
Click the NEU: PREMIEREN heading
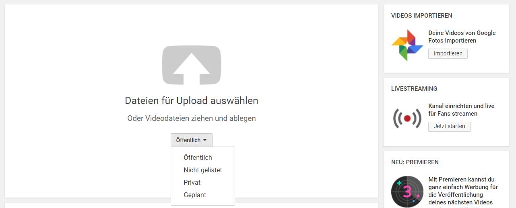point(415,162)
